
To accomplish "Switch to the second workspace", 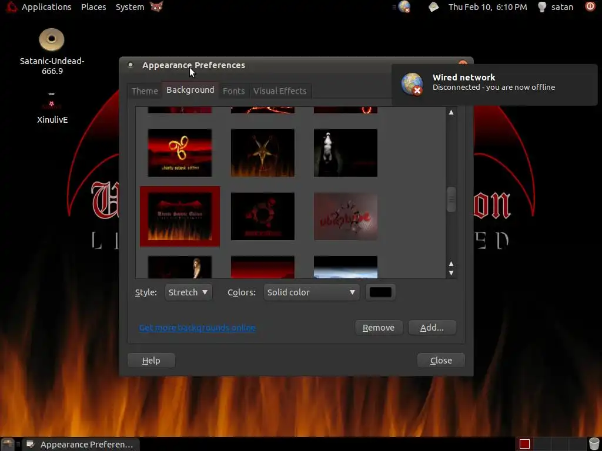I will [542, 444].
